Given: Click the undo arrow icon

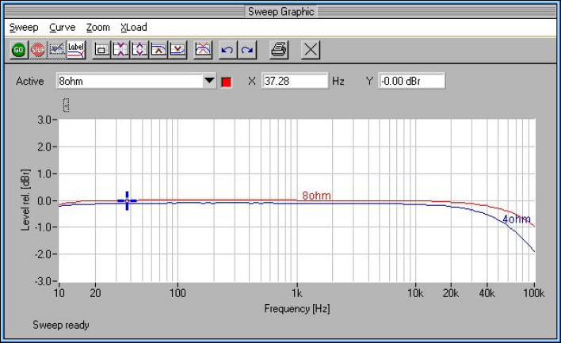Looking at the screenshot, I should point(227,50).
